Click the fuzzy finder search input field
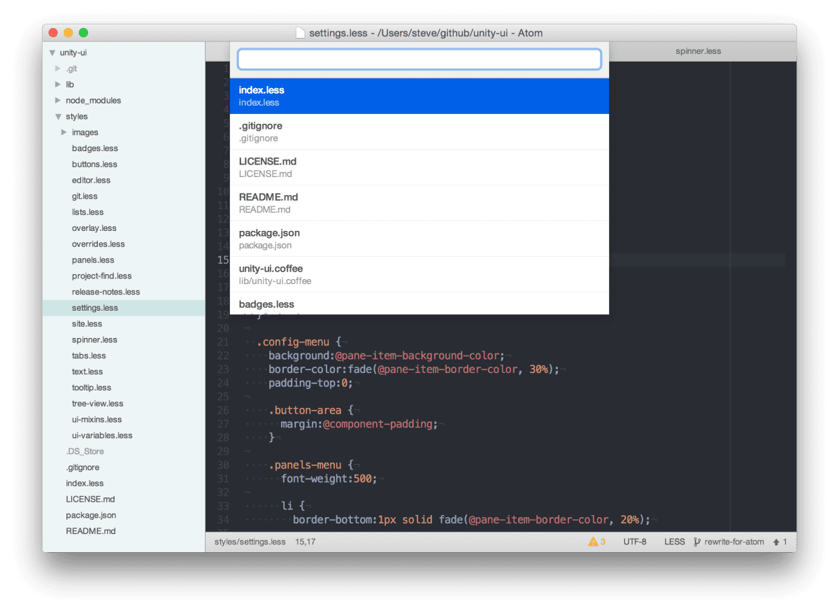 [x=419, y=59]
